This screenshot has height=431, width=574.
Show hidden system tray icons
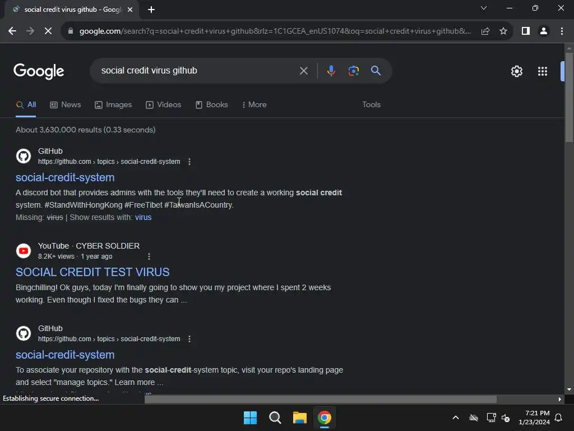455,418
